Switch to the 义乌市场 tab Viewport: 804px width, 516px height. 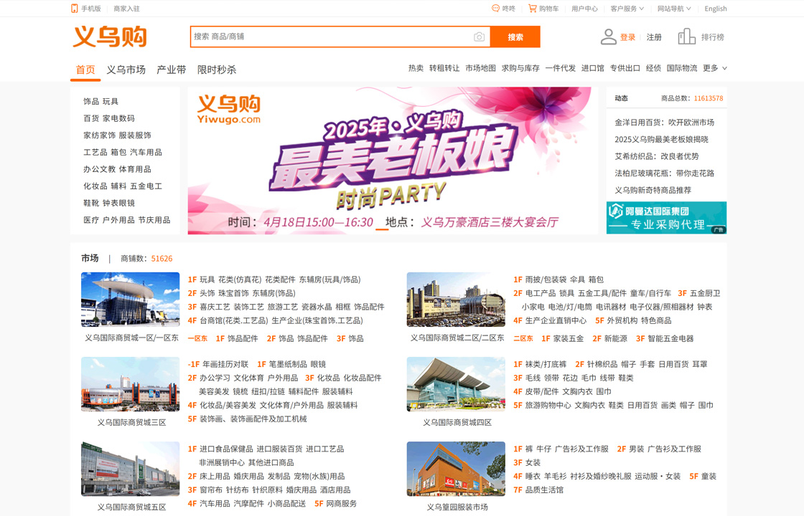point(126,70)
